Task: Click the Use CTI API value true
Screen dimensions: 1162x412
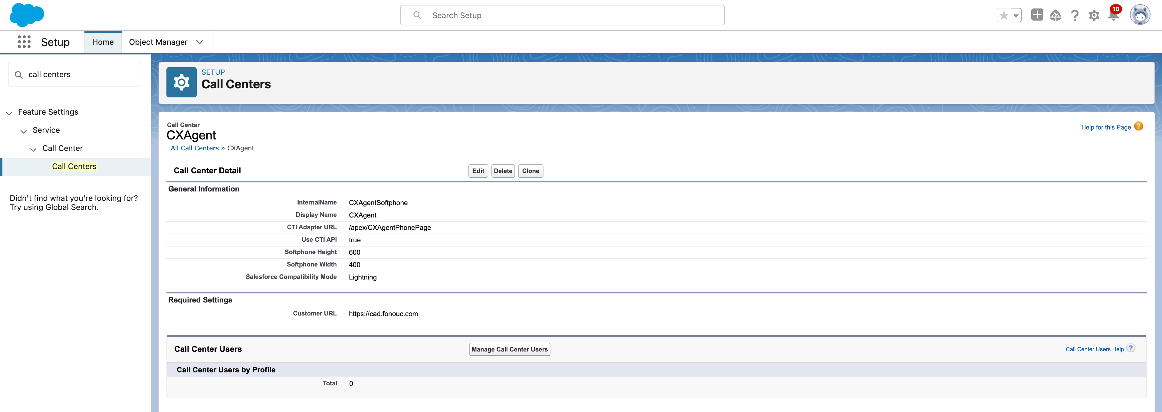Action: tap(355, 240)
